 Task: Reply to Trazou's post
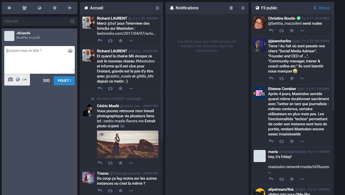(100, 190)
